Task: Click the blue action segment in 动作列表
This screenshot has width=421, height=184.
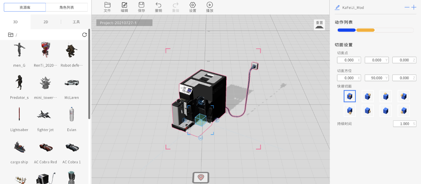Action: [347, 30]
